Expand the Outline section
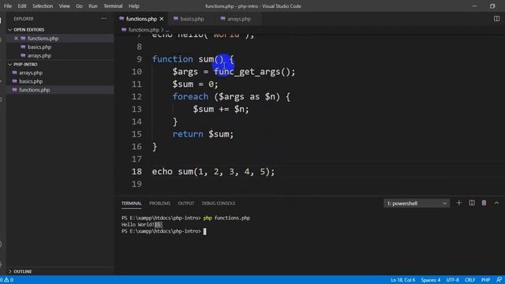Screen dimensions: 505x284 tap(23, 271)
